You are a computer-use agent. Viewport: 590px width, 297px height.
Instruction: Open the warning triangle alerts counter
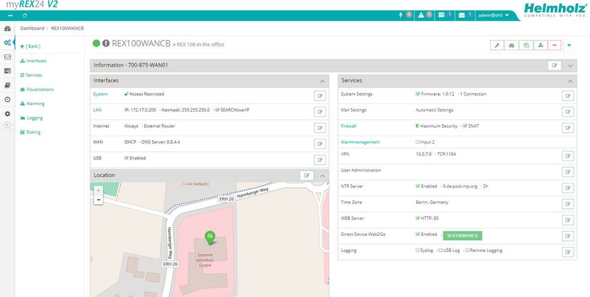(425, 15)
